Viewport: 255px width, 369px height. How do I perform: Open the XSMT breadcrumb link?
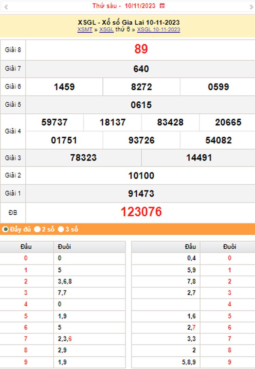[85, 30]
